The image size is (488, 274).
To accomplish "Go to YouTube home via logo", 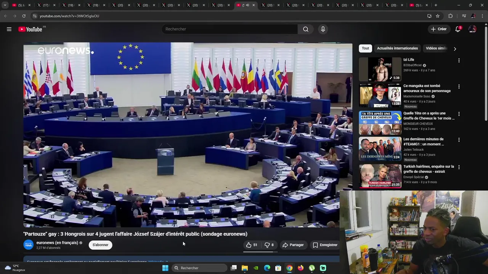I will click(30, 29).
